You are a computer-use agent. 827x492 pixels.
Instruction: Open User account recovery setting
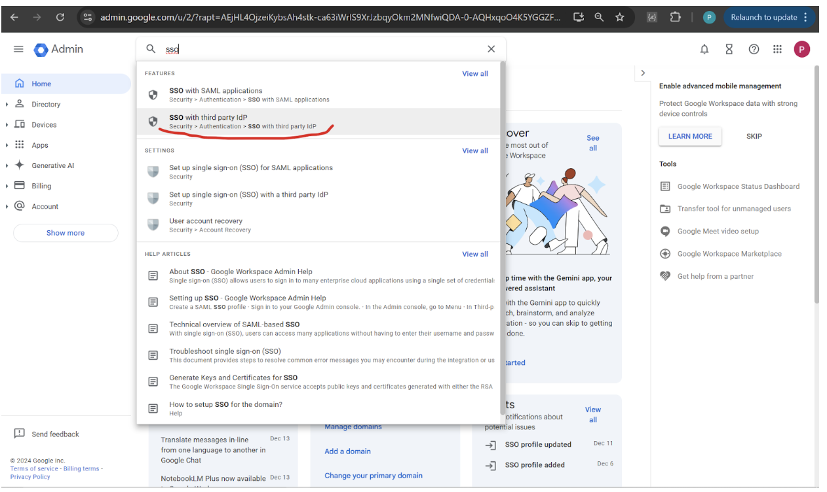318,225
